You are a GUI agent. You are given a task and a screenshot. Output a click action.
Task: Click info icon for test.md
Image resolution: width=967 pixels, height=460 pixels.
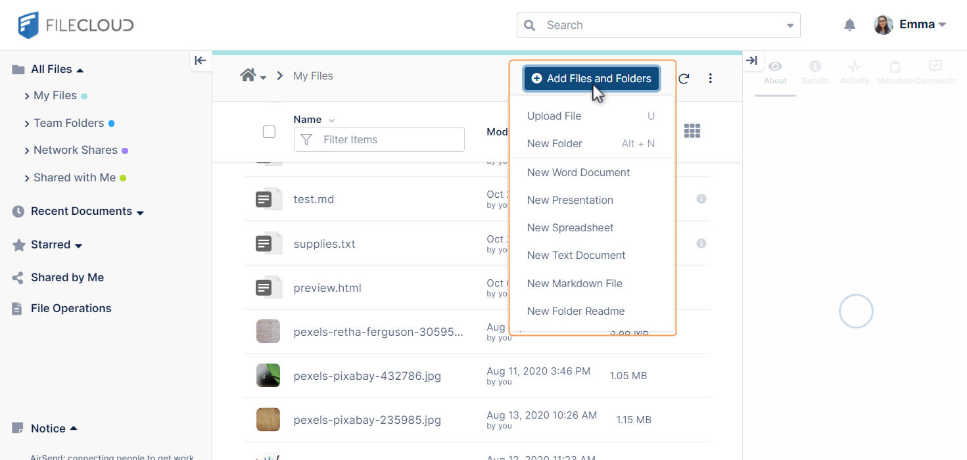pyautogui.click(x=701, y=198)
